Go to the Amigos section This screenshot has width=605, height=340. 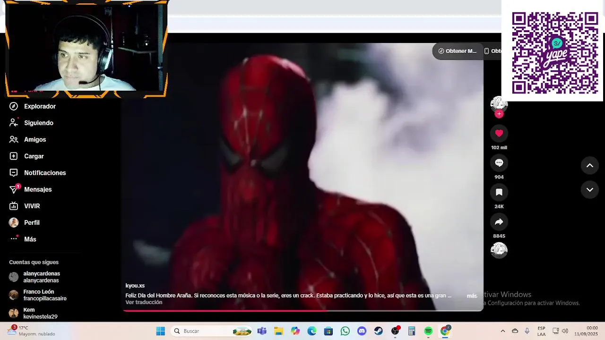(28, 140)
